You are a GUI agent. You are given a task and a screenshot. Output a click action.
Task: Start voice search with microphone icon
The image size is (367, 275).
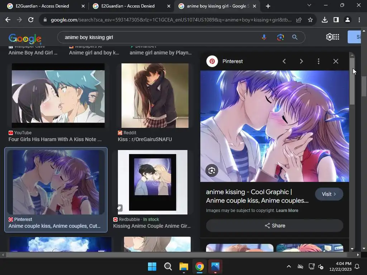264,37
